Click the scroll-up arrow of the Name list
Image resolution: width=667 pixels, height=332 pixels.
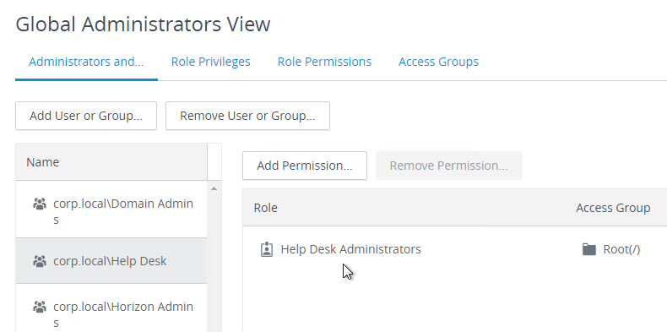[214, 188]
